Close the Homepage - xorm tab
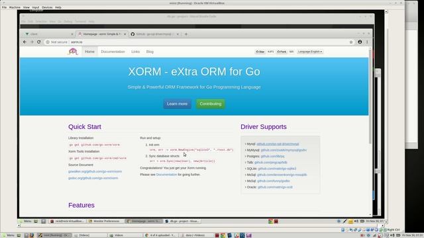424x238 pixels. pyautogui.click(x=125, y=34)
